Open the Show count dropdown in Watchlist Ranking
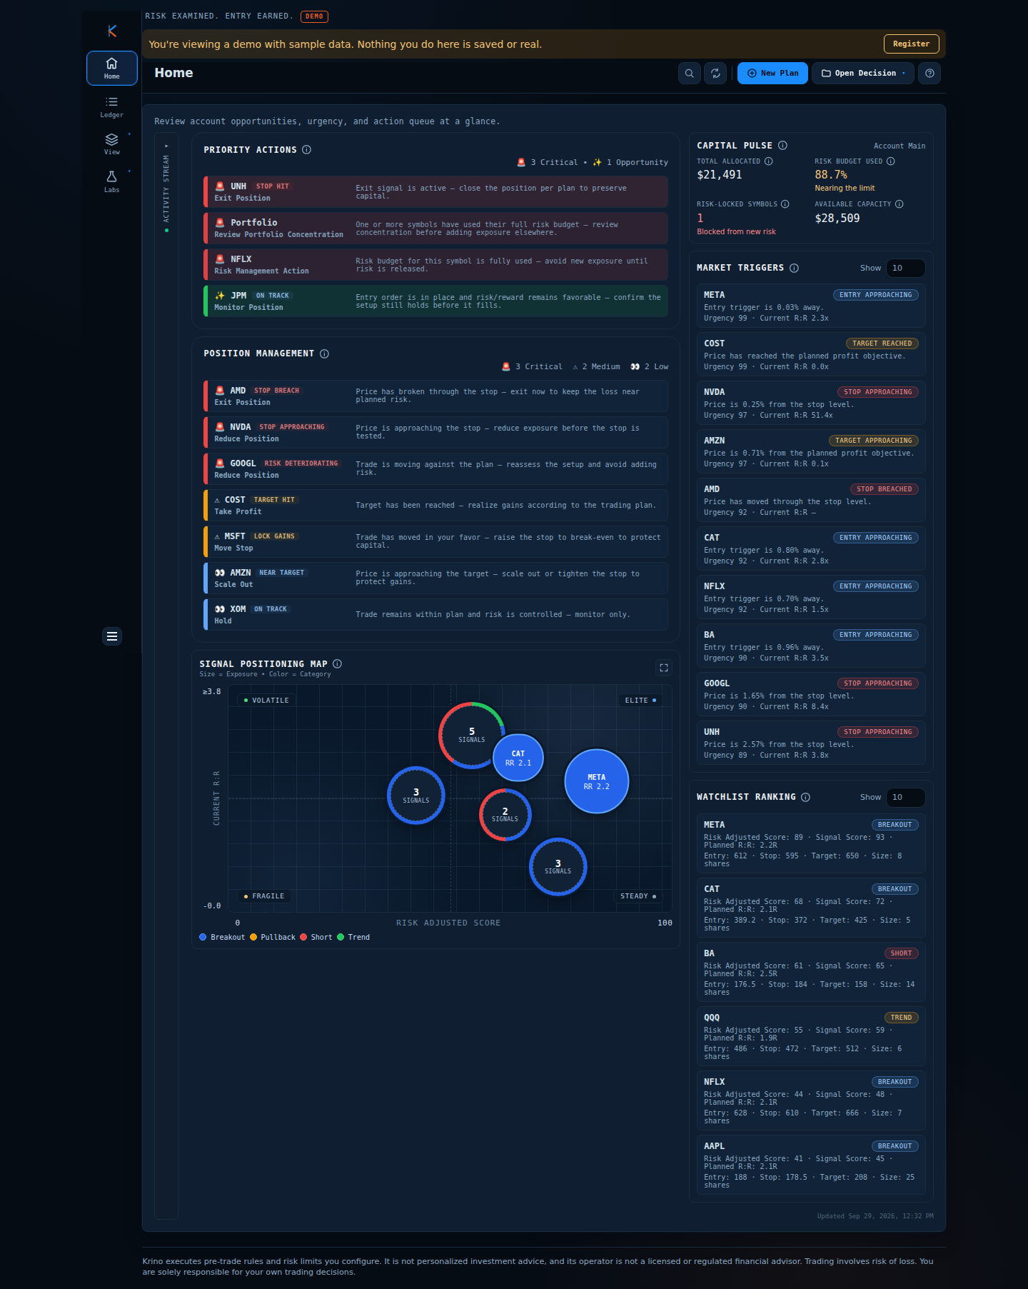1028x1289 pixels. tap(905, 797)
